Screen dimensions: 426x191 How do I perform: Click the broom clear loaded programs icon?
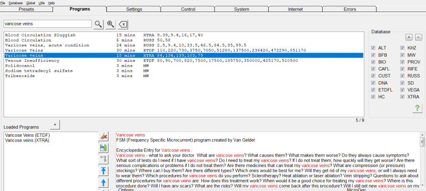pos(104,136)
